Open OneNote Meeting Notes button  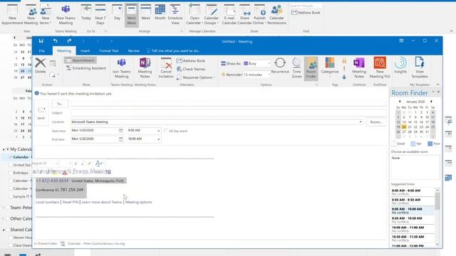(x=359, y=68)
